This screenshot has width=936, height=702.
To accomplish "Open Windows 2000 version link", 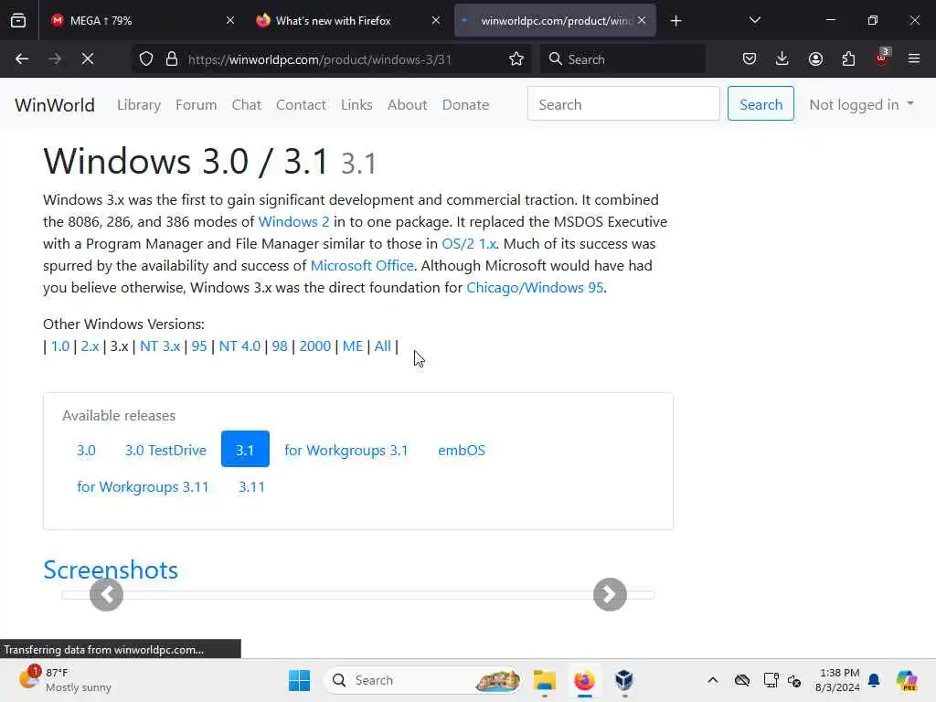I will (x=315, y=346).
